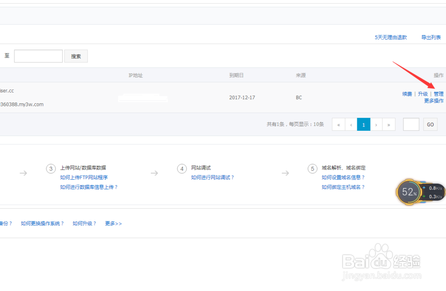Click the 共有1条,每页显示:10条 summary text
The height and width of the screenshot is (291, 446).
tap(295, 124)
